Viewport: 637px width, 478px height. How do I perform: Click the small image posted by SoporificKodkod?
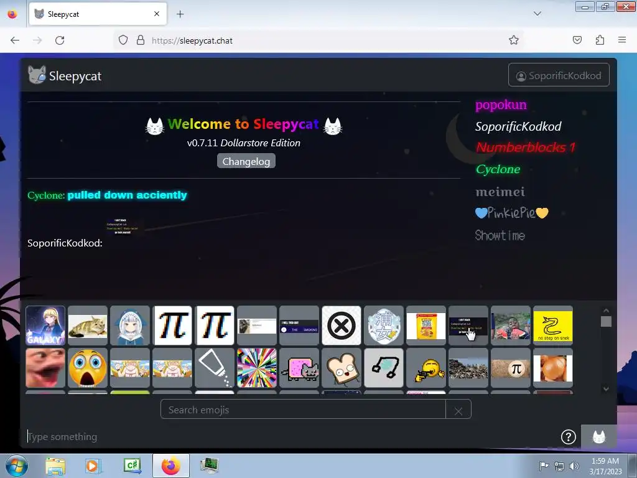[x=124, y=227]
